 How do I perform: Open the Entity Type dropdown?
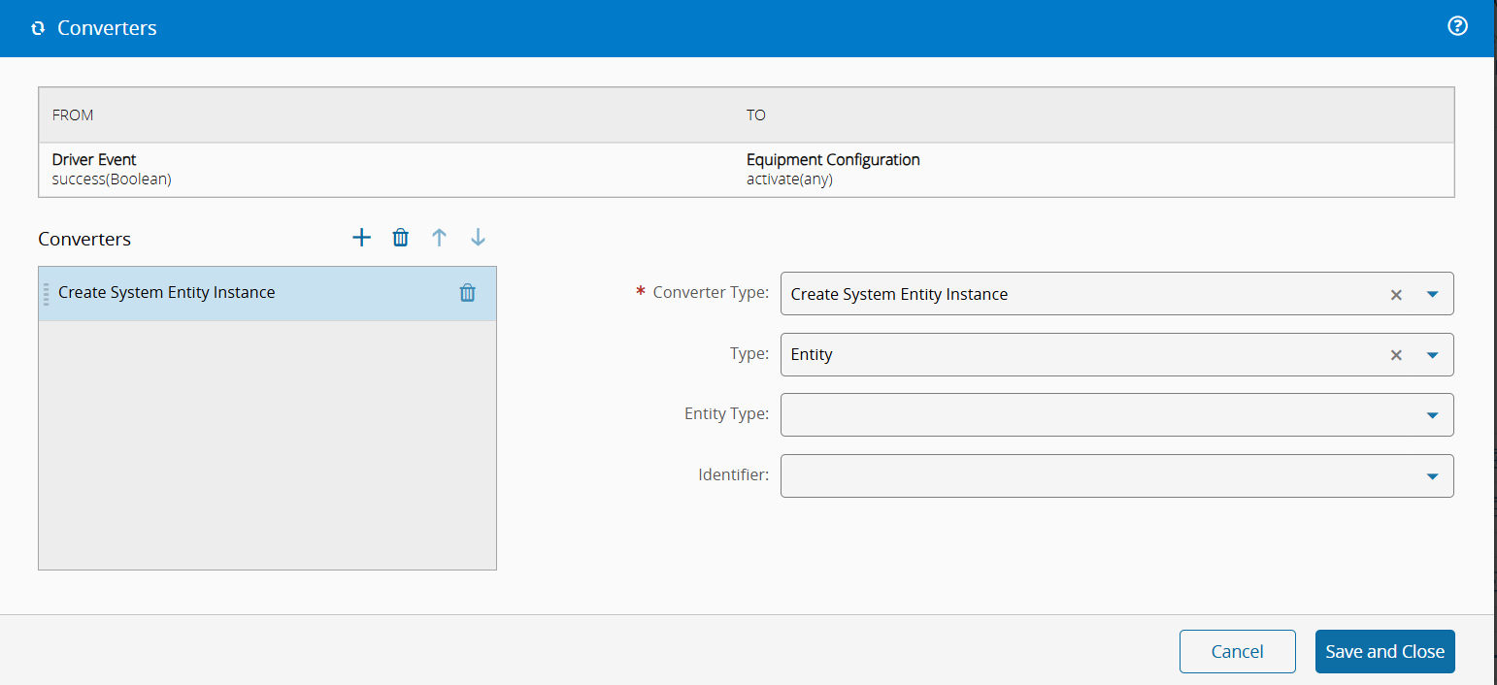(1116, 415)
